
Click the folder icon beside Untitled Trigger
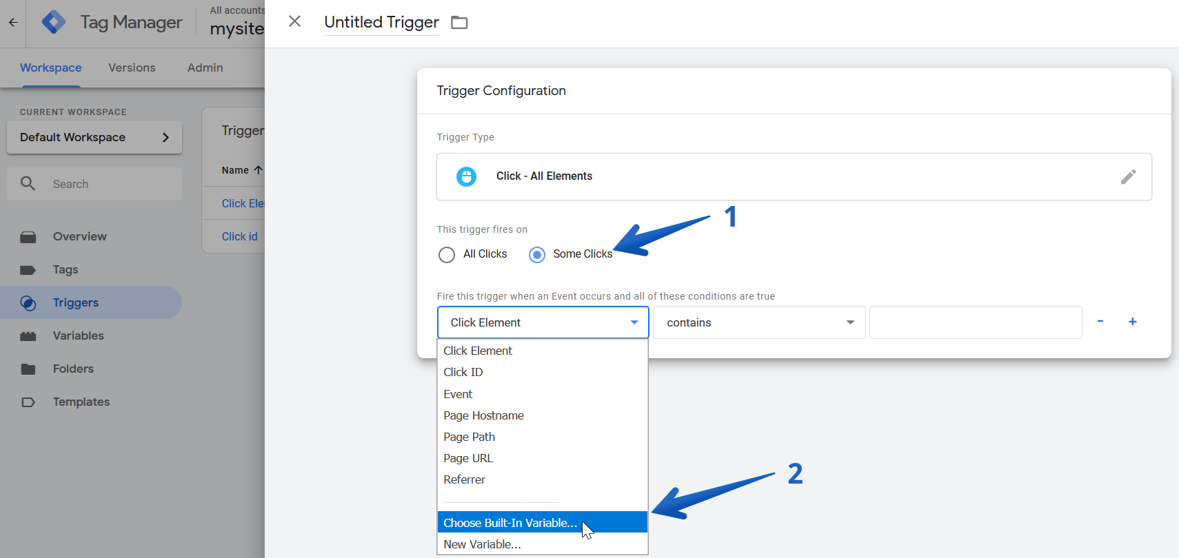(x=459, y=23)
